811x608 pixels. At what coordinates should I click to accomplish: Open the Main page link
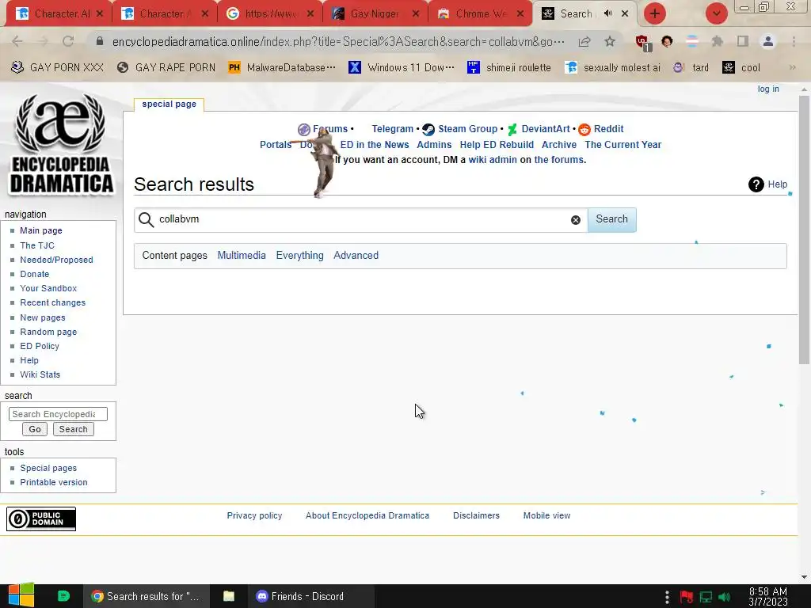[41, 230]
